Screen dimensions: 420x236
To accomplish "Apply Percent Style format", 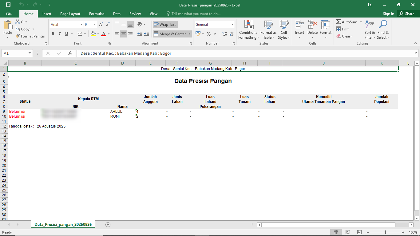I will (x=208, y=34).
